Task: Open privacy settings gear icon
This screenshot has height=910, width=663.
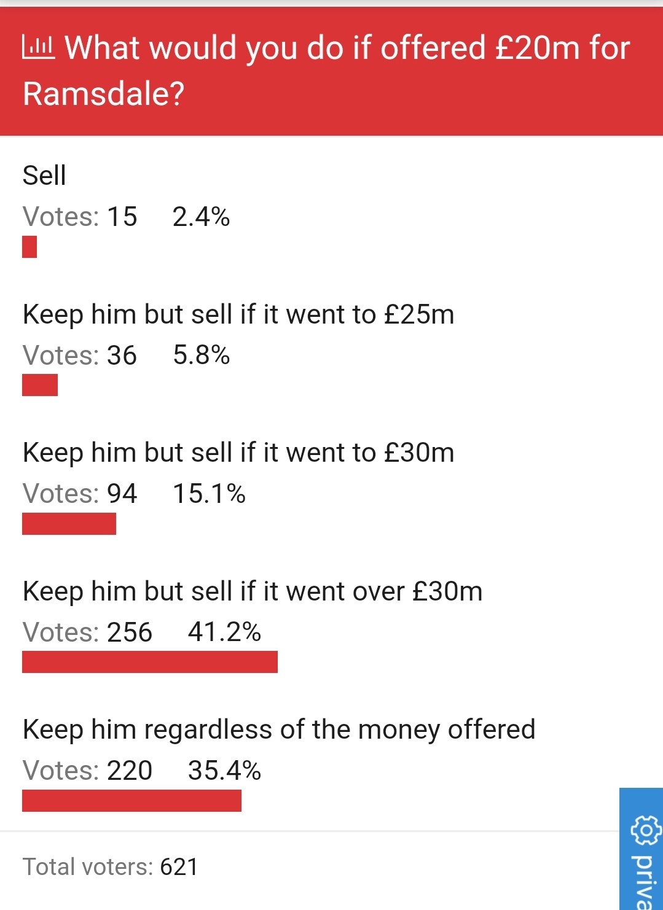Action: coord(645,831)
